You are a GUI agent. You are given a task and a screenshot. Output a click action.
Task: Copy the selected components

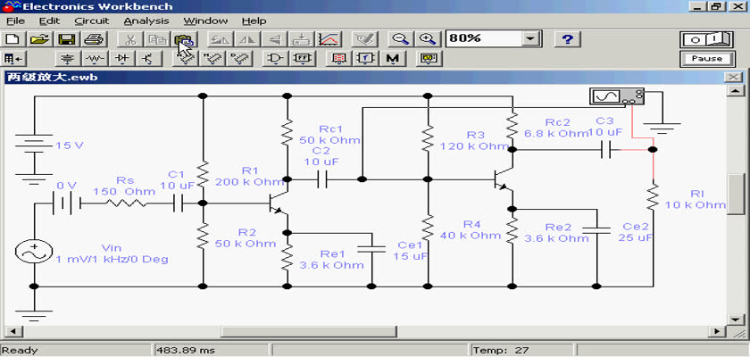[x=156, y=38]
